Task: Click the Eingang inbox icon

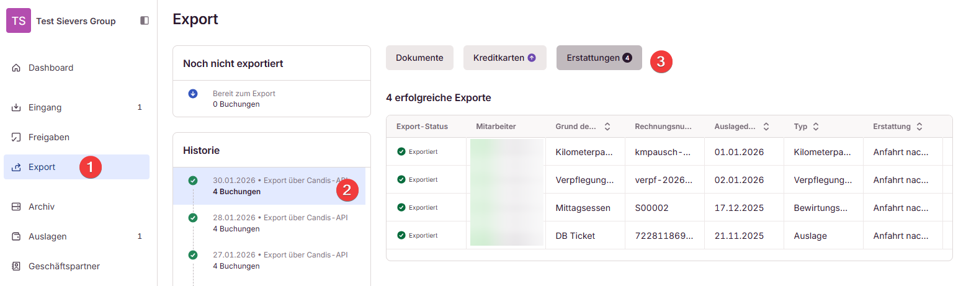Action: 17,107
